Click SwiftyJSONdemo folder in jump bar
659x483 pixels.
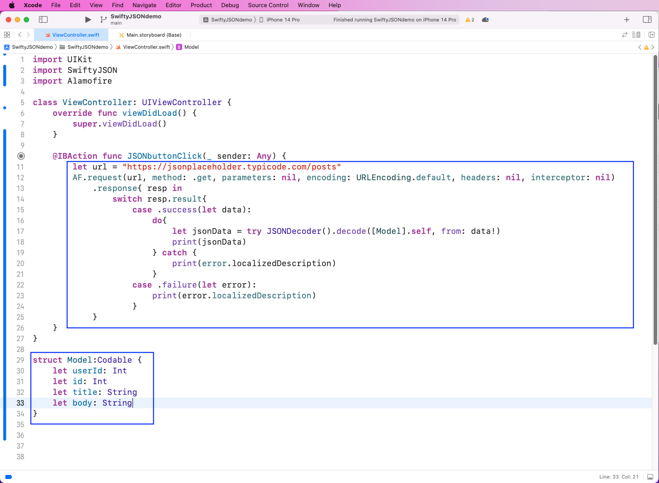pos(84,47)
